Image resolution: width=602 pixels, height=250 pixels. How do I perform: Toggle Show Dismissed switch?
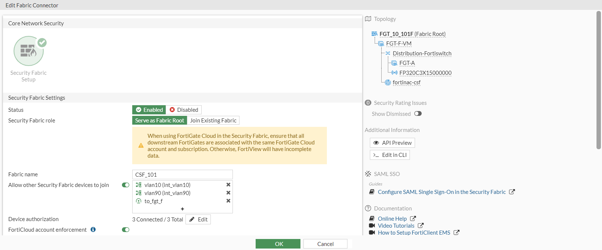tap(418, 114)
